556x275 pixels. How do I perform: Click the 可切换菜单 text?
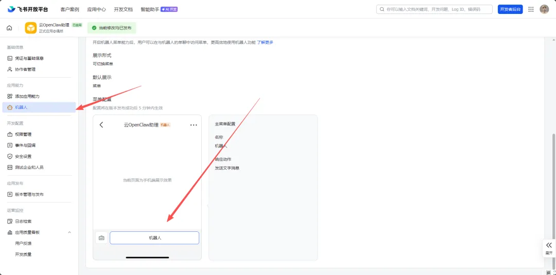[x=103, y=64]
